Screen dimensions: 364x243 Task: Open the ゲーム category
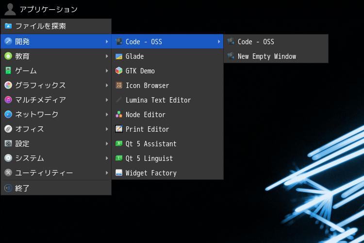(56, 70)
